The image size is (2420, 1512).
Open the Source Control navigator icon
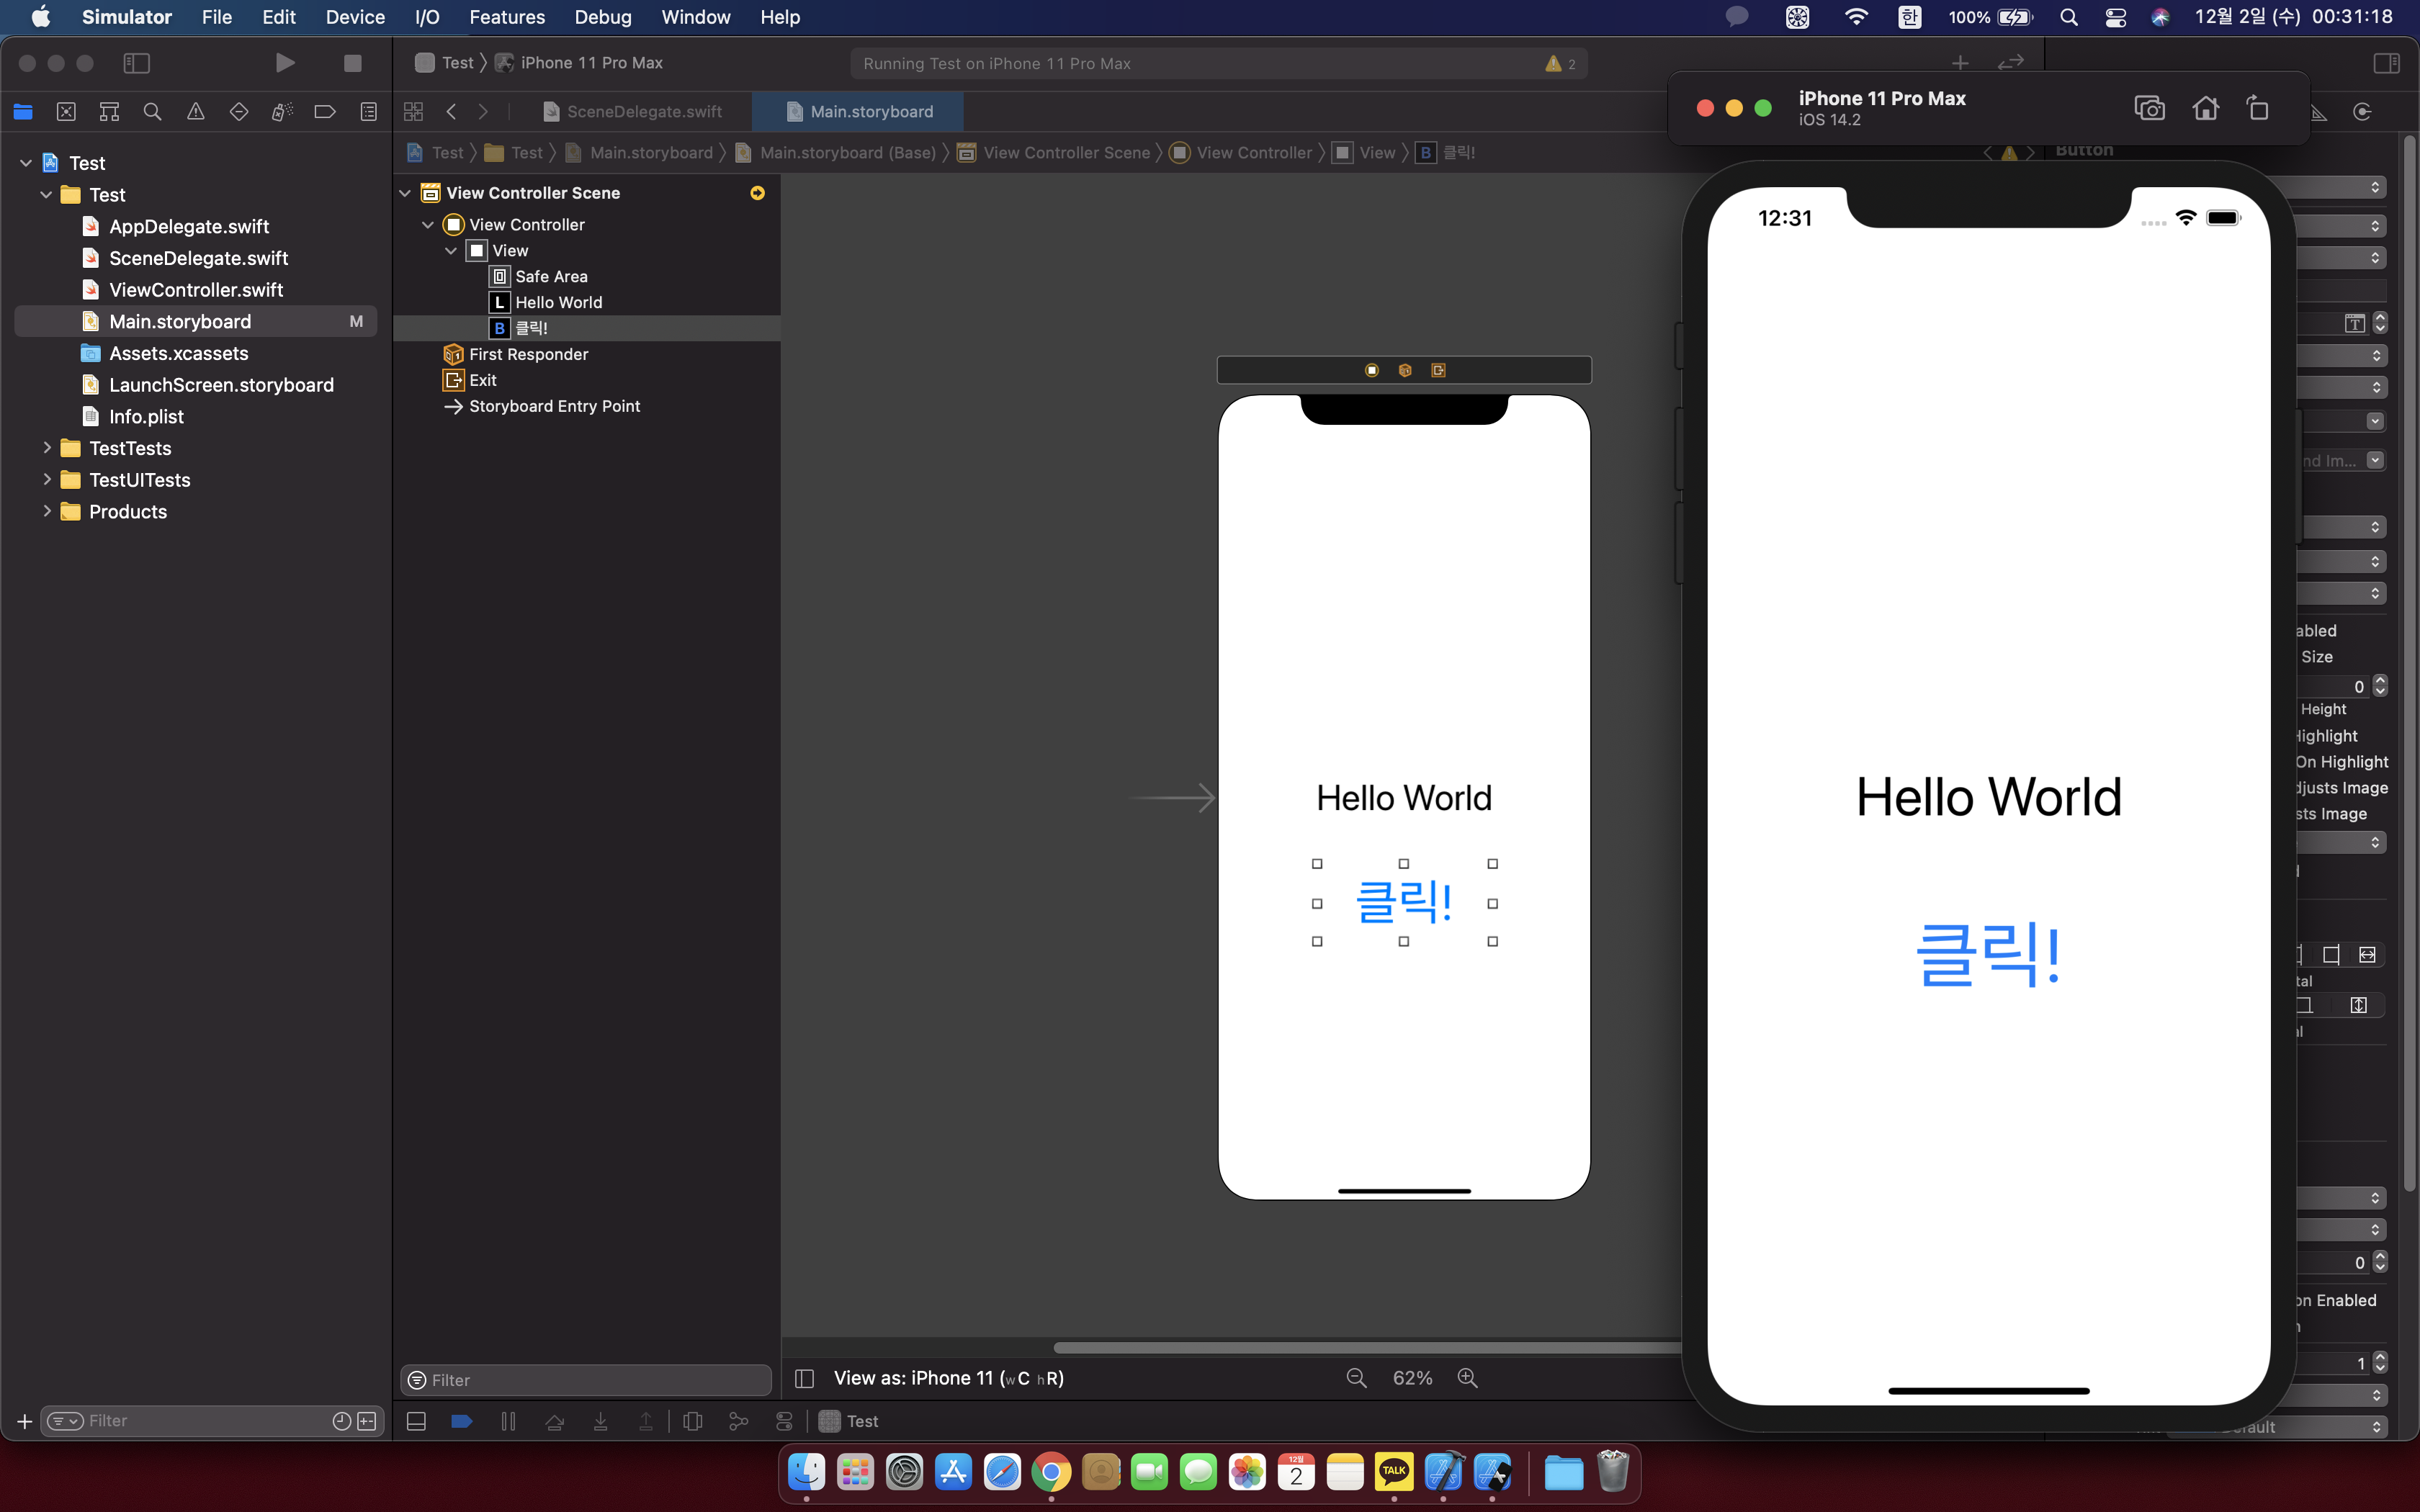tap(66, 112)
